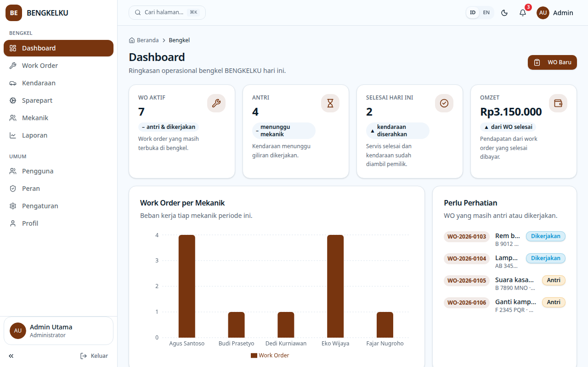The width and height of the screenshot is (588, 367).
Task: Switch language to EN
Action: pos(486,13)
